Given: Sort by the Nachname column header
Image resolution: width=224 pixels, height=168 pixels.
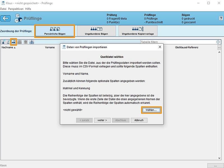Looking at the screenshot, I should click(x=8, y=47).
